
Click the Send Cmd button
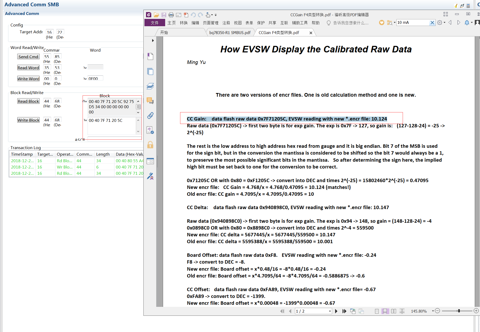pos(28,57)
